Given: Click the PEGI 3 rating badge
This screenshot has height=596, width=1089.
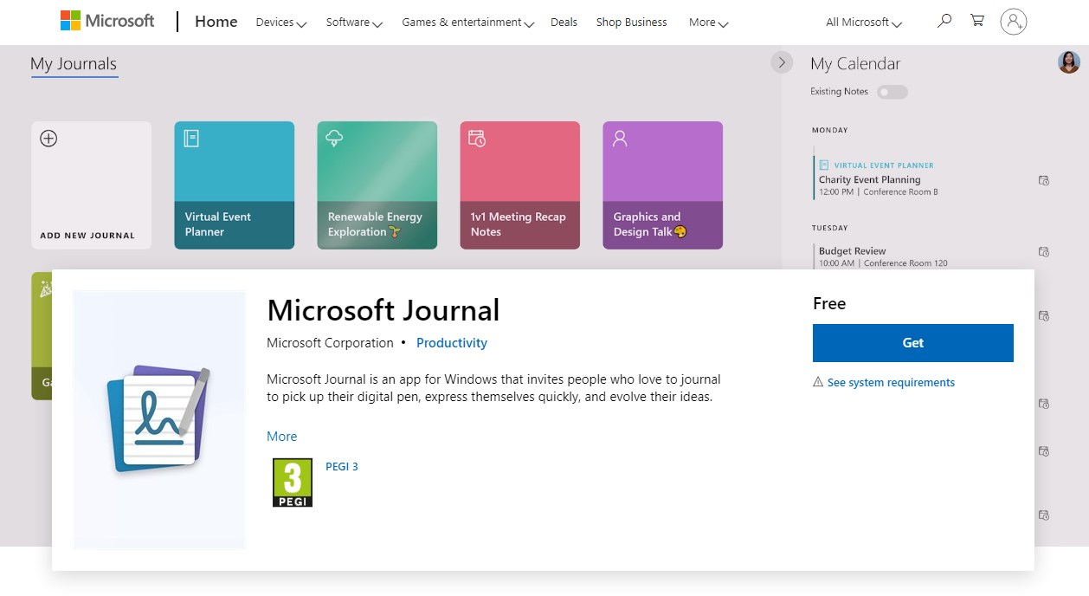Looking at the screenshot, I should pos(293,483).
